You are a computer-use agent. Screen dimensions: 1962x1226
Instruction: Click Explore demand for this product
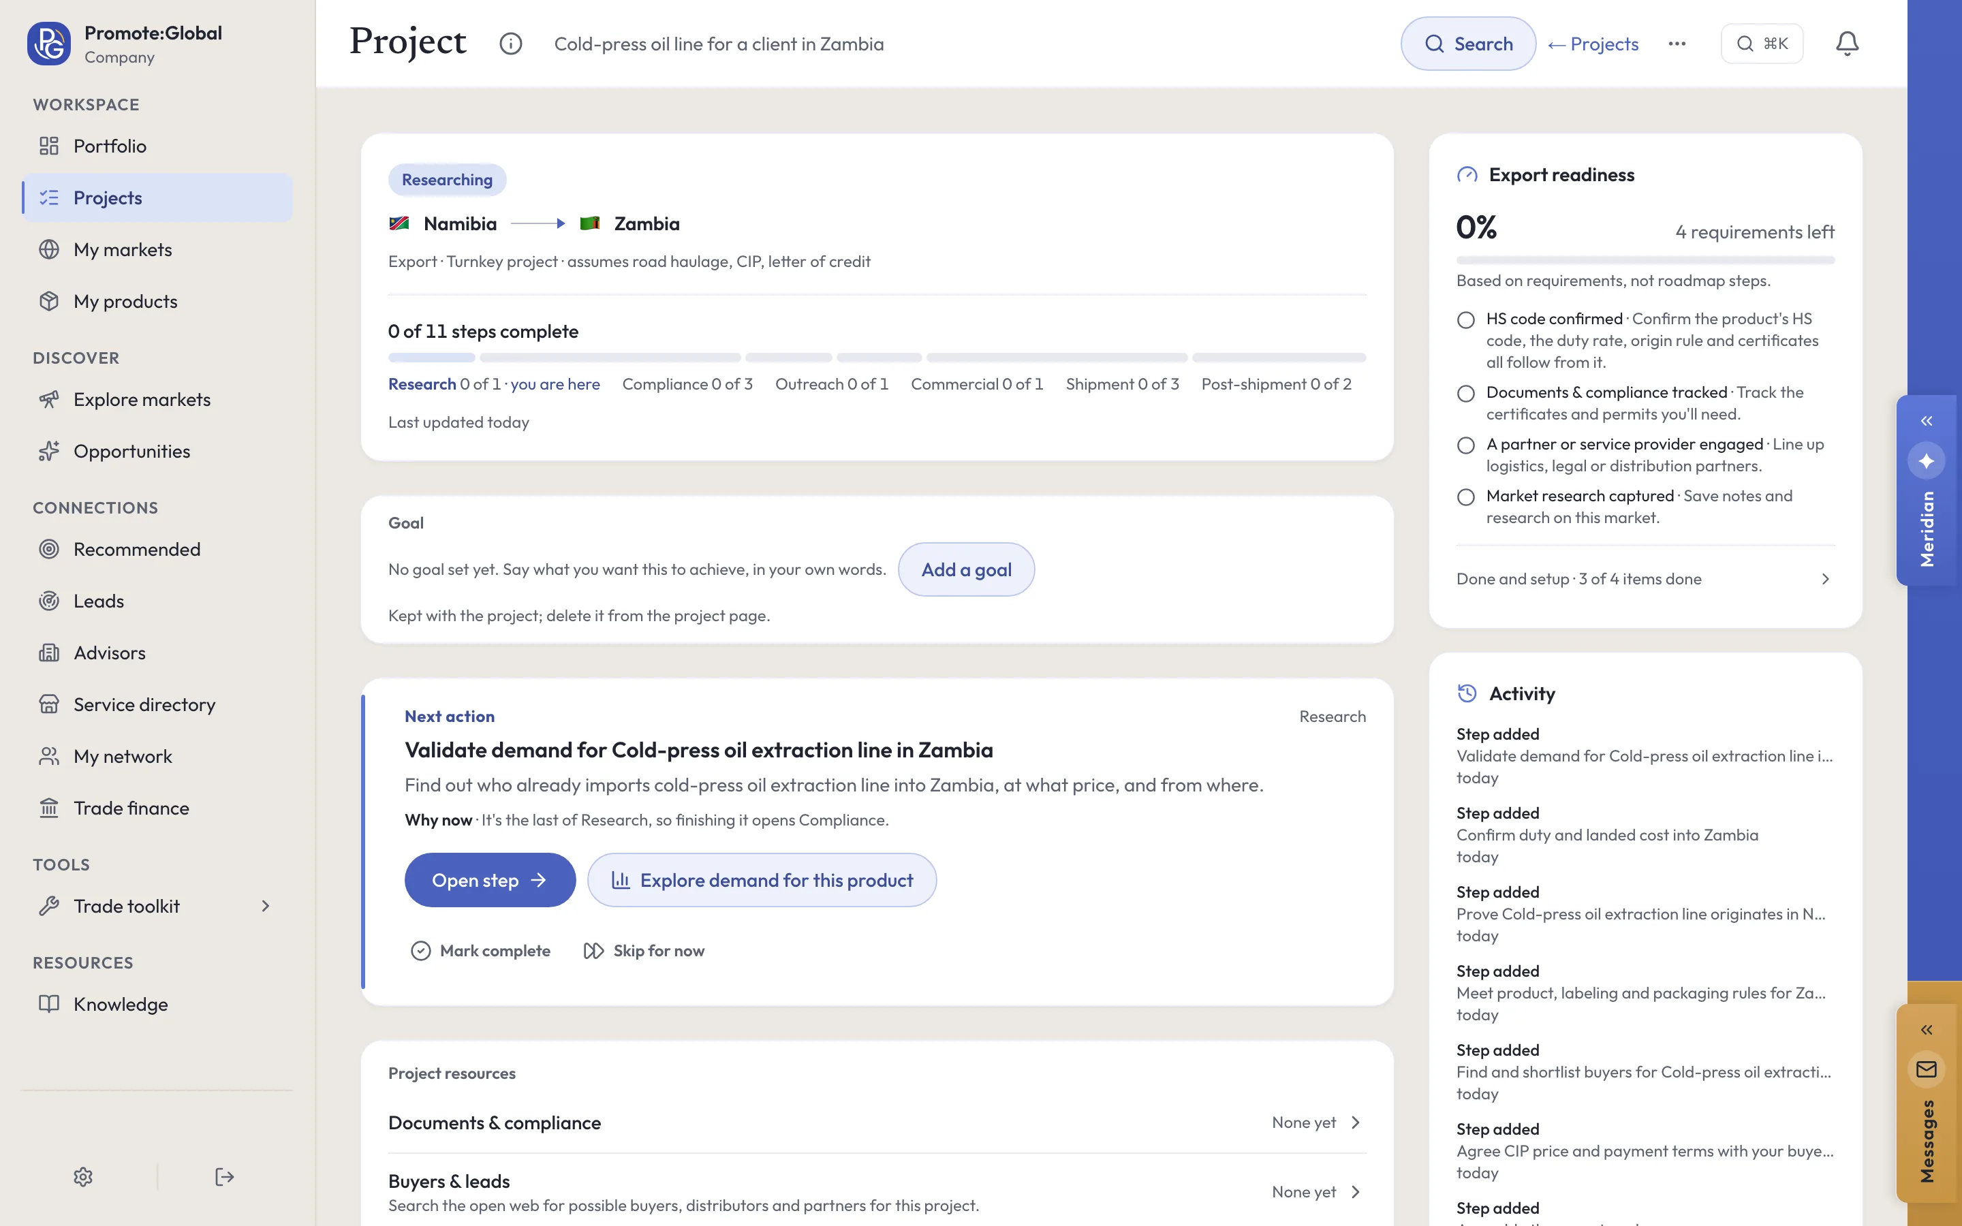pyautogui.click(x=761, y=880)
